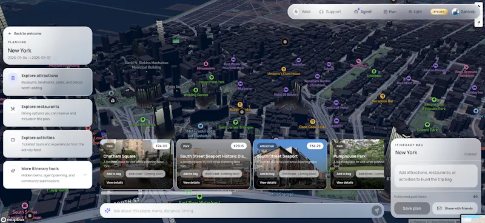Toggle the Light theme sun icon
This screenshot has height=223, width=485.
click(x=410, y=12)
